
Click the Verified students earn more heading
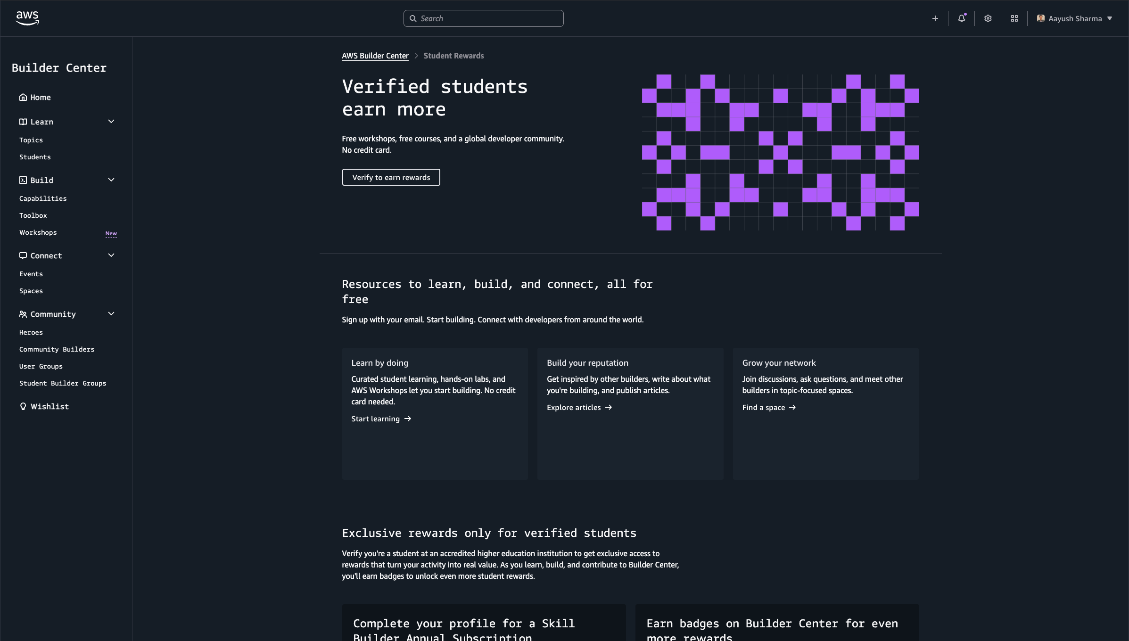click(x=435, y=98)
